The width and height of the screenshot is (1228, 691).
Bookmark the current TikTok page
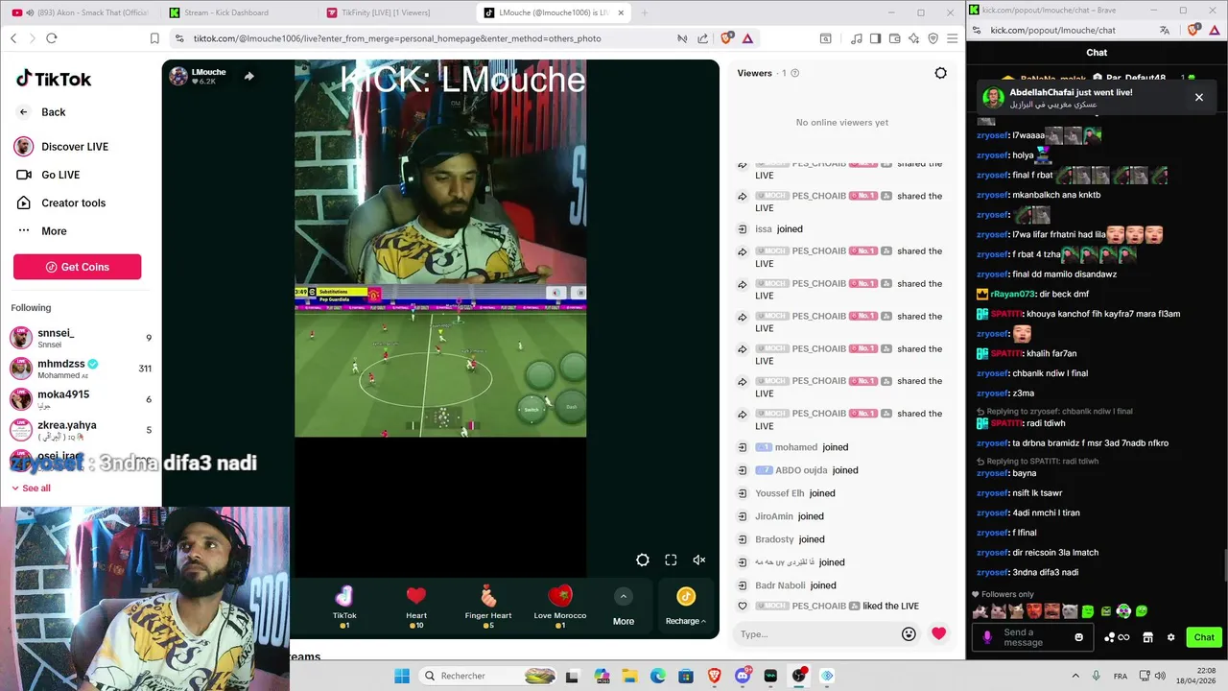(x=154, y=38)
